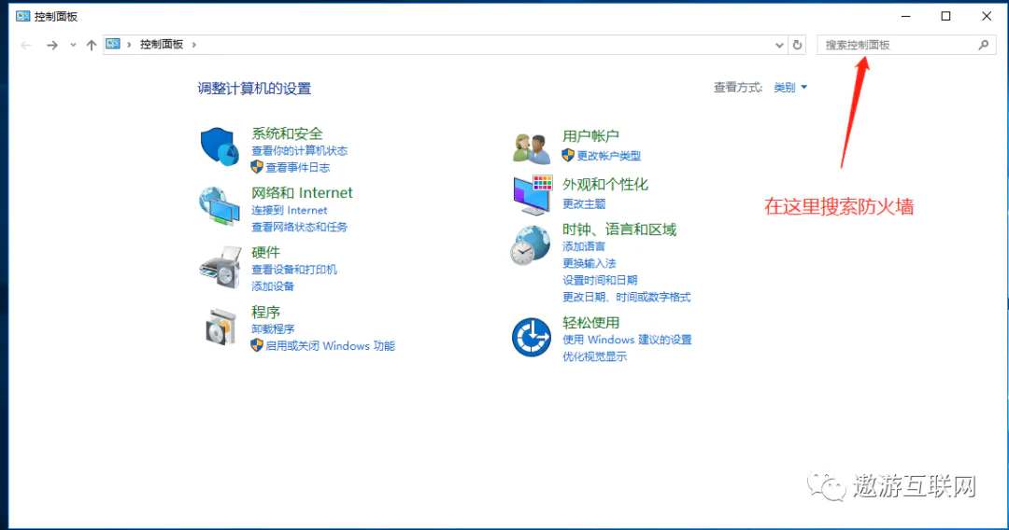1009x530 pixels.
Task: Open 查看设备和打印机 link
Action: pyautogui.click(x=294, y=270)
